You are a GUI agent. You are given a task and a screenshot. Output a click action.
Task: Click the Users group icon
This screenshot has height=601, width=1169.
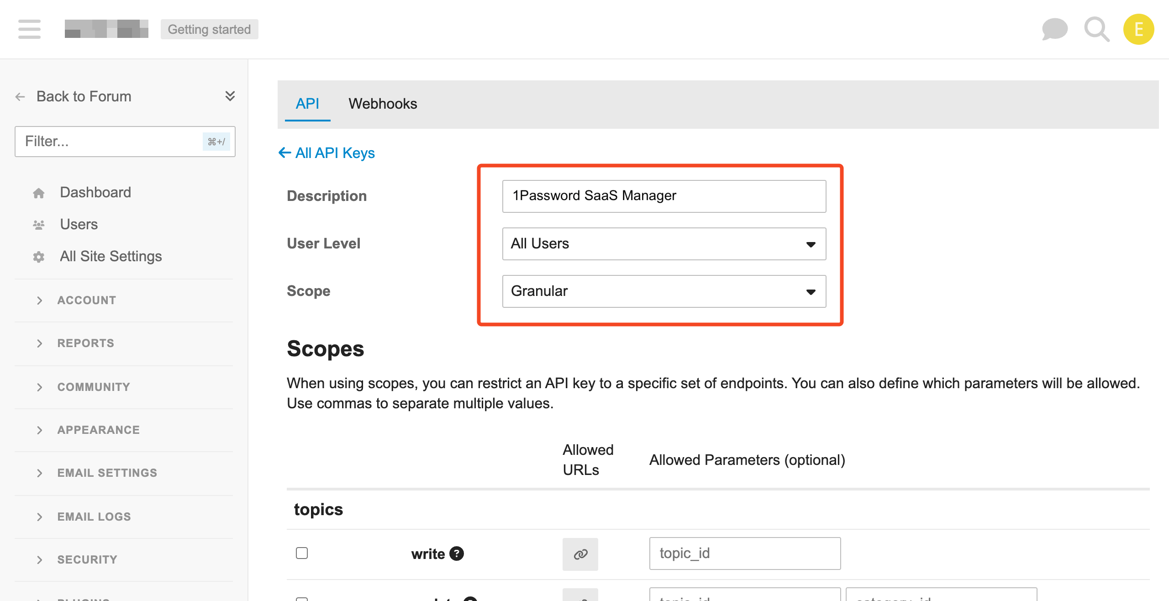[39, 225]
